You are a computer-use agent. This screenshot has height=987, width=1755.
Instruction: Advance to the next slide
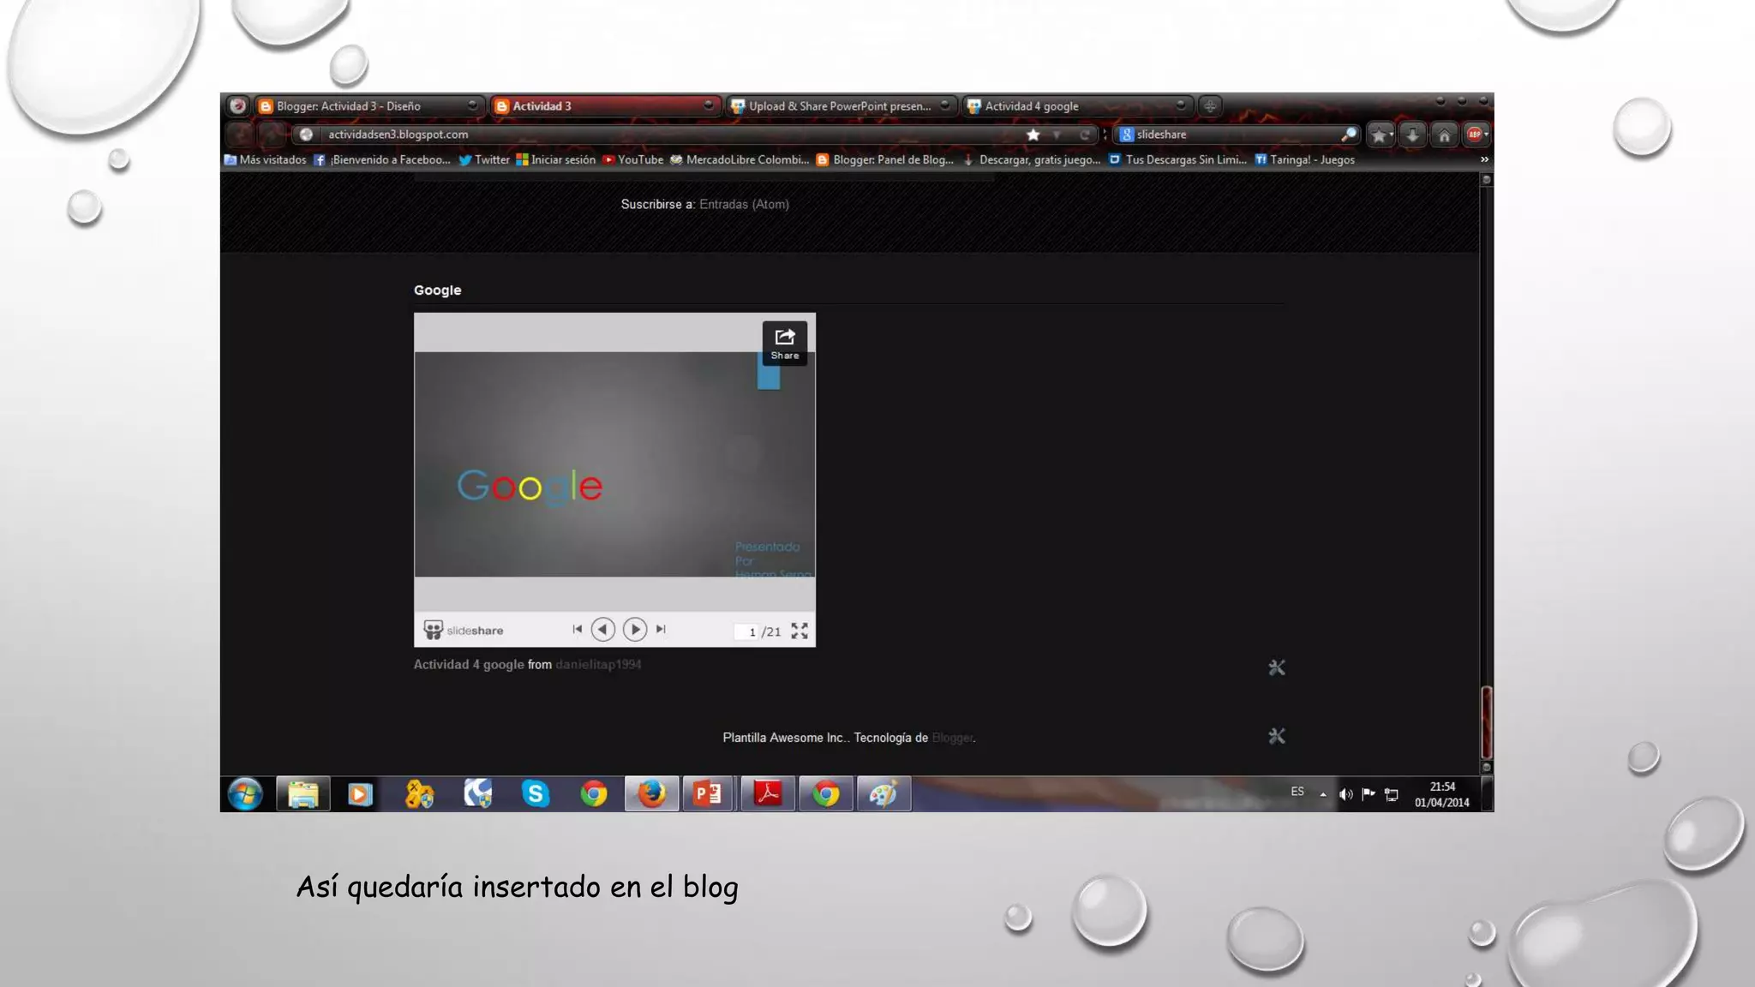pyautogui.click(x=635, y=630)
